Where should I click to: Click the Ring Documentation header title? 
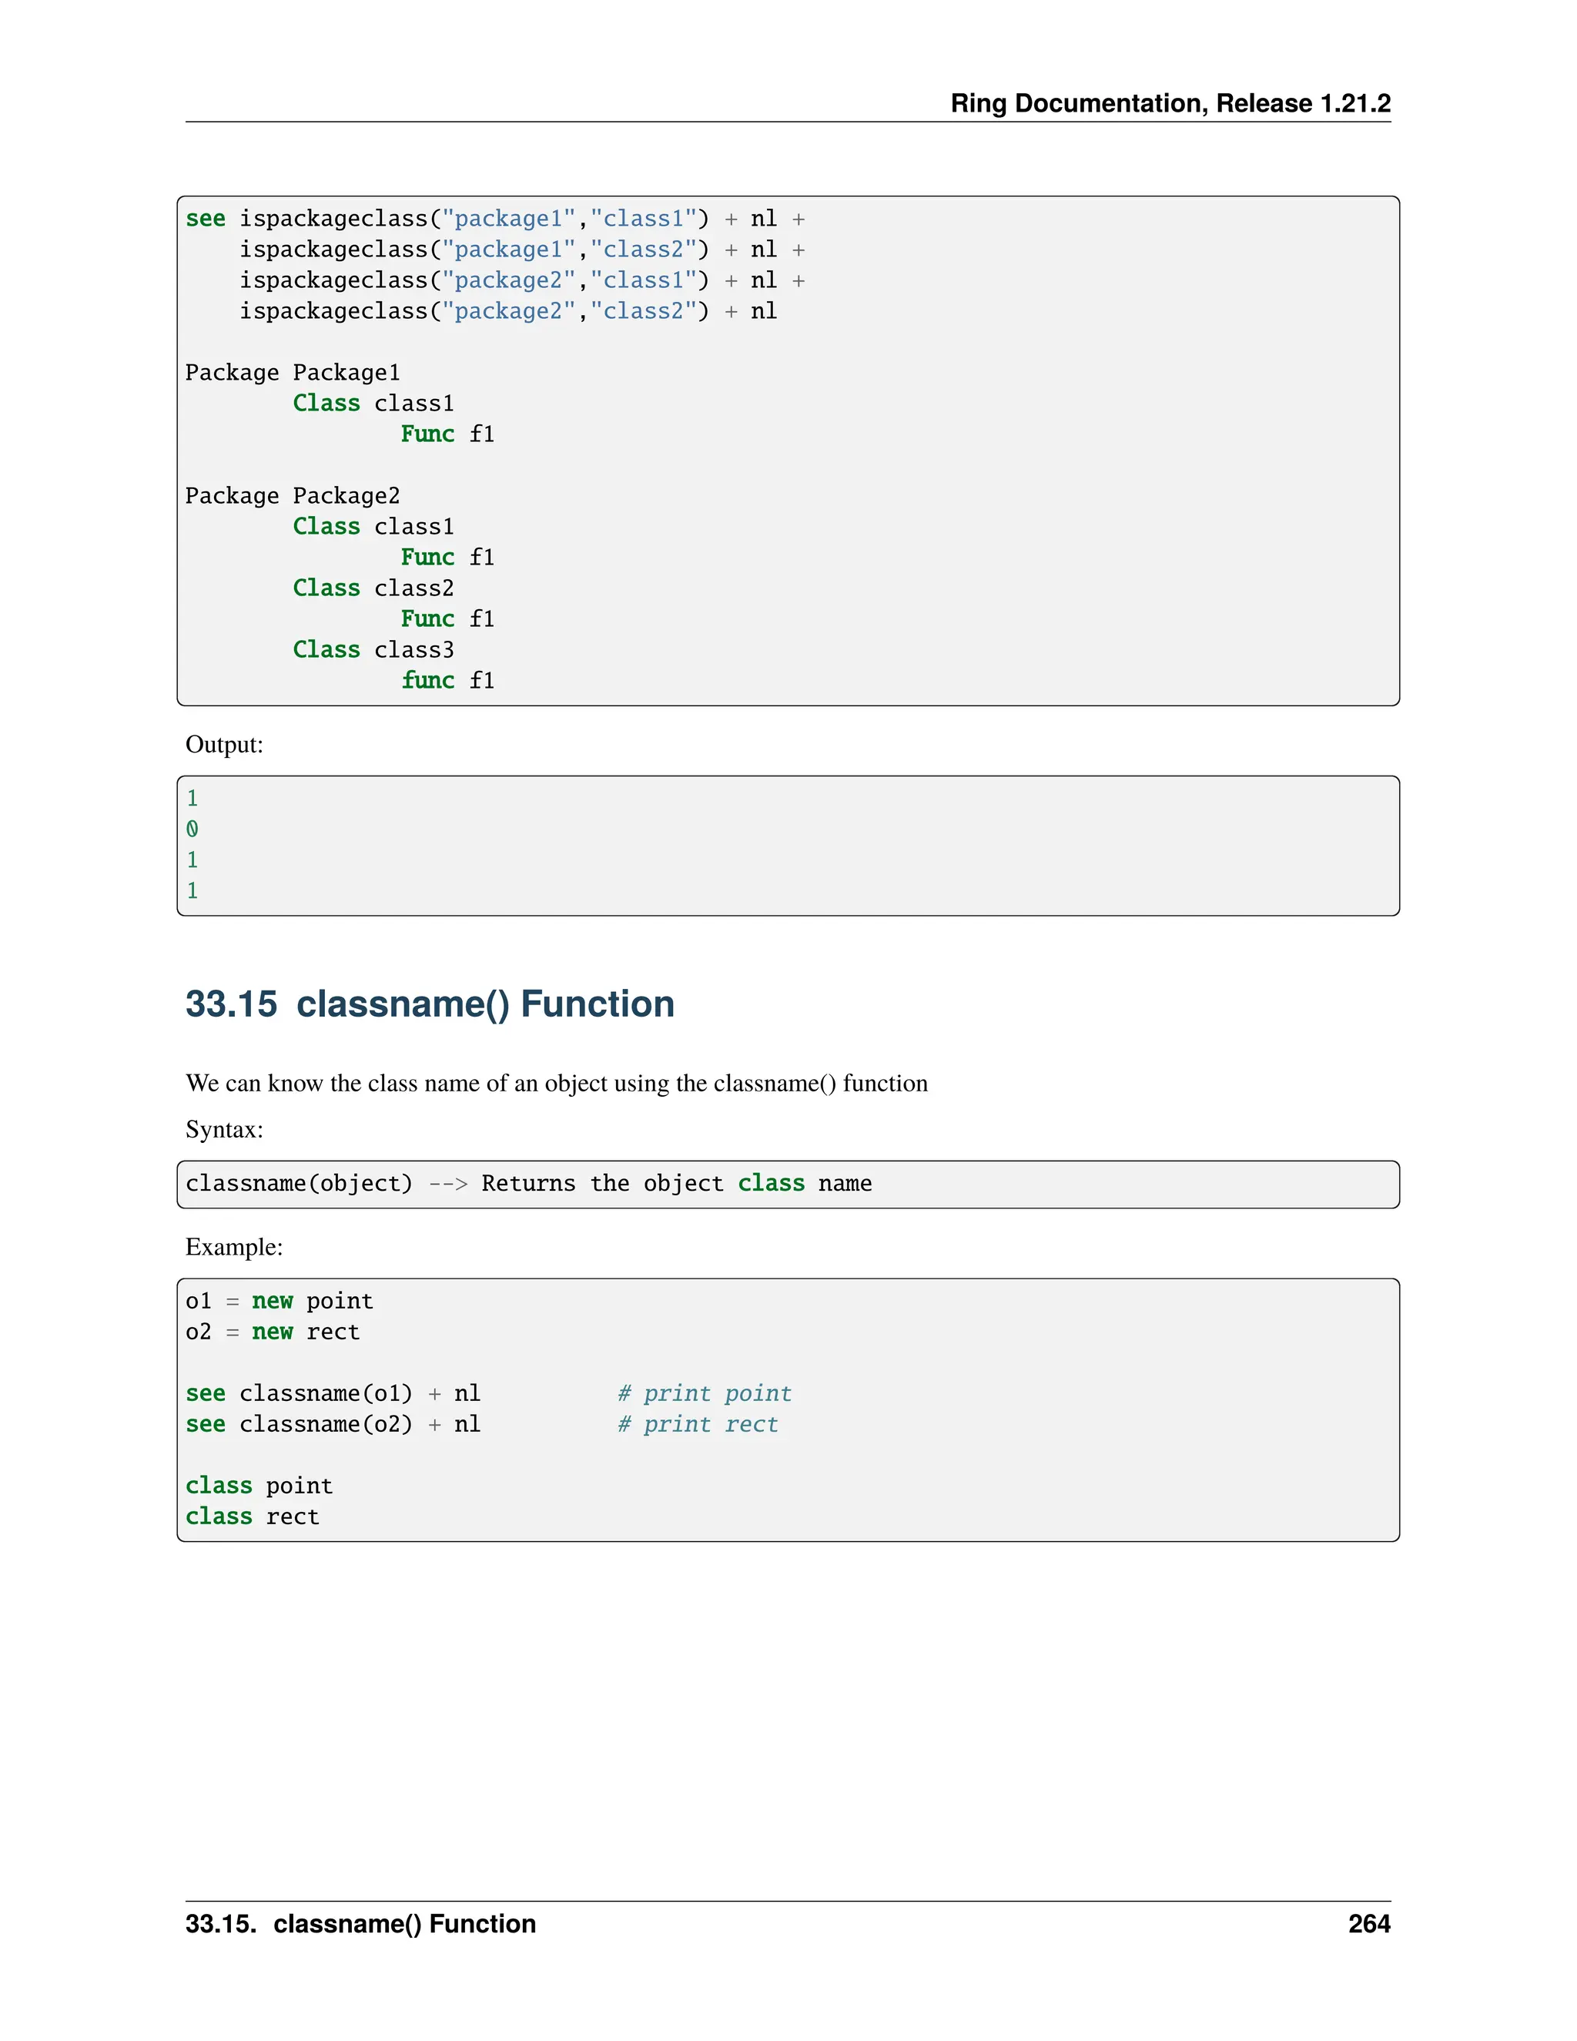1170,102
